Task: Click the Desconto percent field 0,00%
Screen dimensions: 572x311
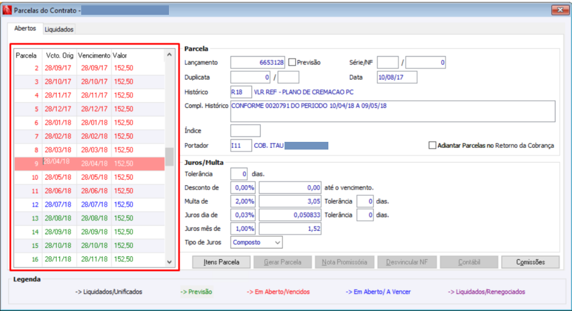Action: pos(242,188)
